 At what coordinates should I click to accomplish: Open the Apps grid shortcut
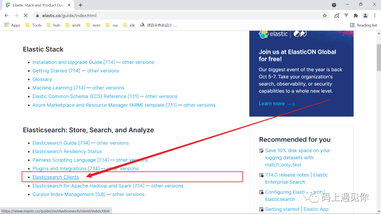click(12, 25)
